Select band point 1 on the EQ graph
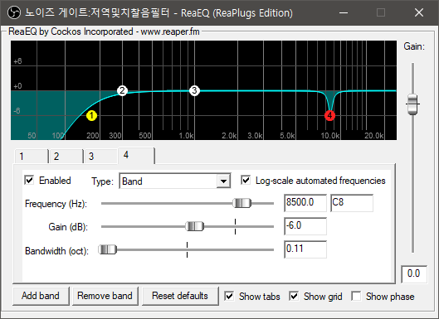439x319 pixels. (x=91, y=115)
